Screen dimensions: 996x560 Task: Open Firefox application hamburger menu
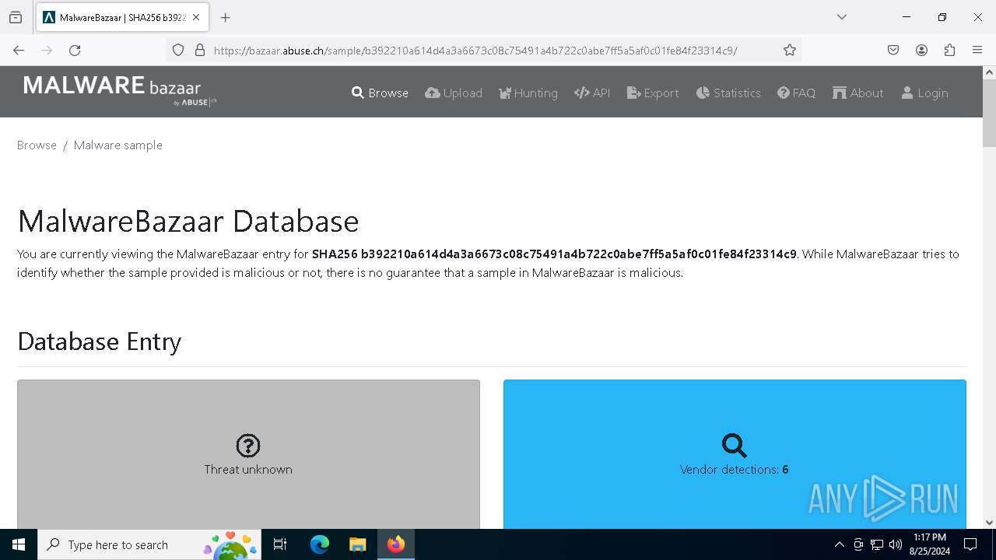pos(977,50)
